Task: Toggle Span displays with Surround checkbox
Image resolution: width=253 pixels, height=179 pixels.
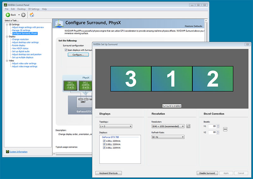Action: point(66,50)
